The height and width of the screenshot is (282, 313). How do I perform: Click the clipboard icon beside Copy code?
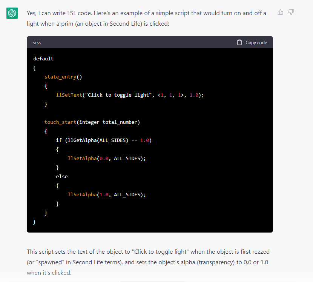point(239,42)
